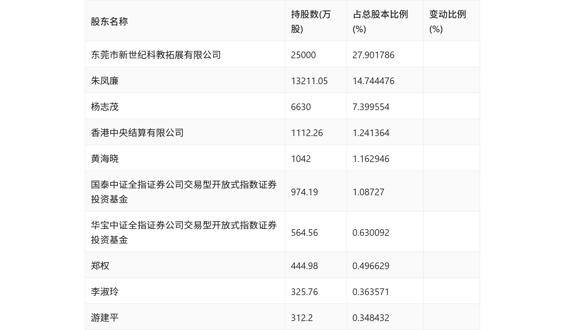This screenshot has width=565, height=330.
Task: Click the percentage 1.162946
Action: [371, 159]
